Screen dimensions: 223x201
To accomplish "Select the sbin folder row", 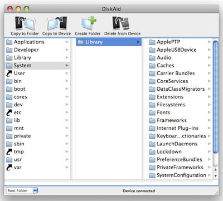I will [37, 144].
